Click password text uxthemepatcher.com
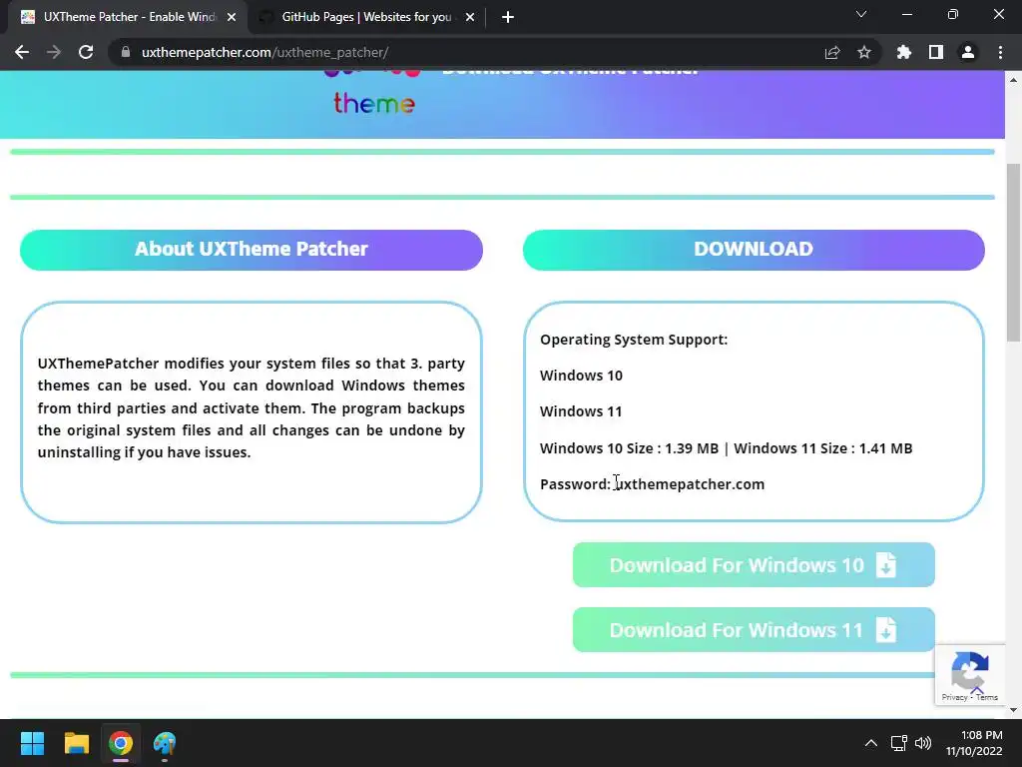The height and width of the screenshot is (767, 1022). tap(690, 484)
